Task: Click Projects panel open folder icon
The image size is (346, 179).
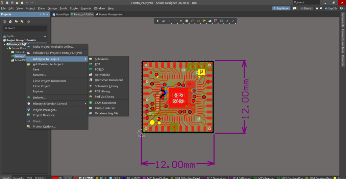Action: pos(16,21)
